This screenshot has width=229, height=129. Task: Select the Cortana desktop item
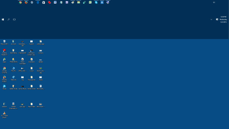pyautogui.click(x=41, y=51)
